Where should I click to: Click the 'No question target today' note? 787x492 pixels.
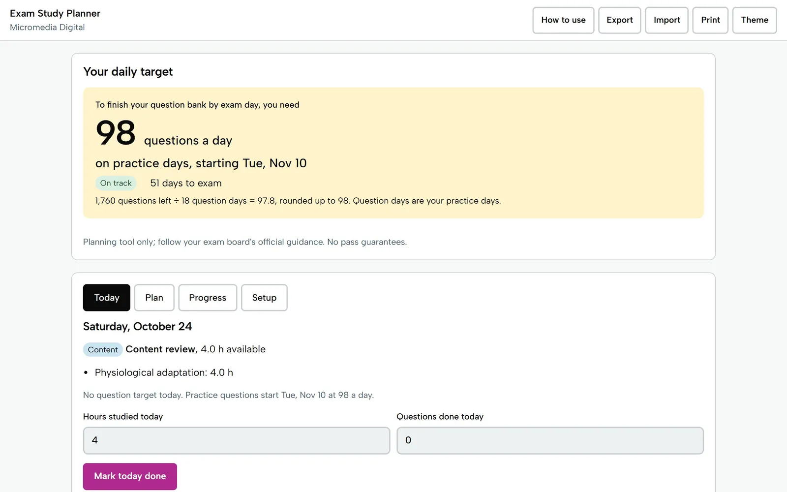[228, 395]
